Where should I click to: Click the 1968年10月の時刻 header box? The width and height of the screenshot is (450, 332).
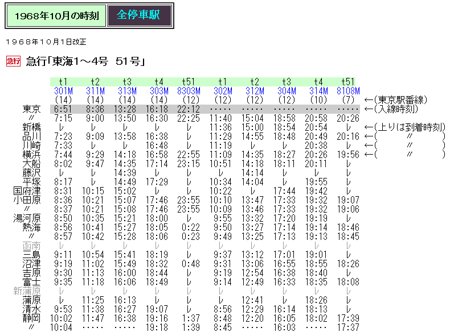pos(56,16)
